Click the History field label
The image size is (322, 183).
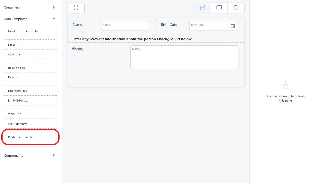pyautogui.click(x=77, y=49)
